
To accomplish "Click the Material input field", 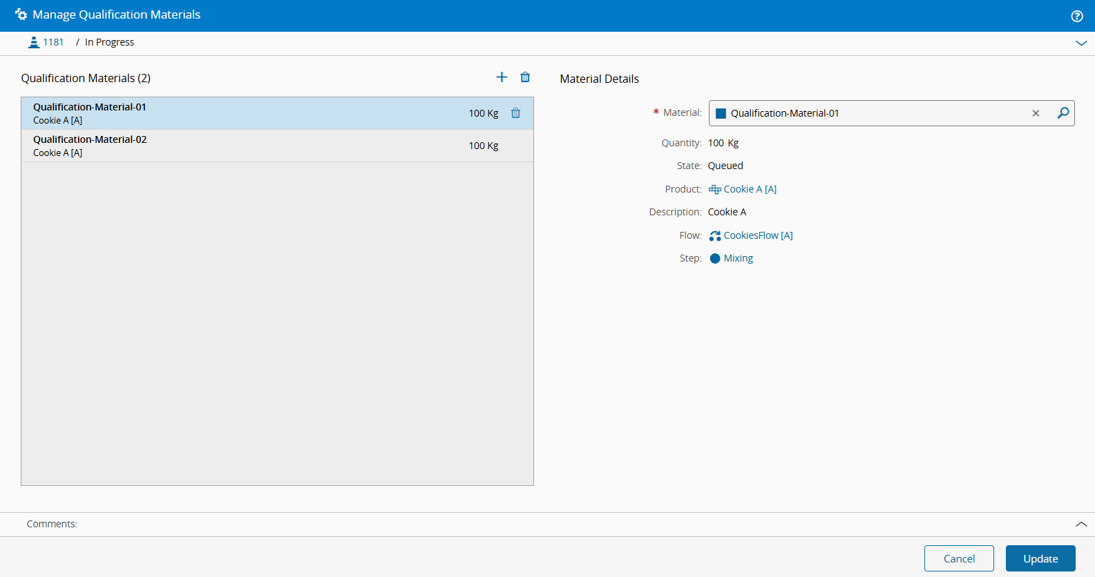I will pyautogui.click(x=870, y=113).
